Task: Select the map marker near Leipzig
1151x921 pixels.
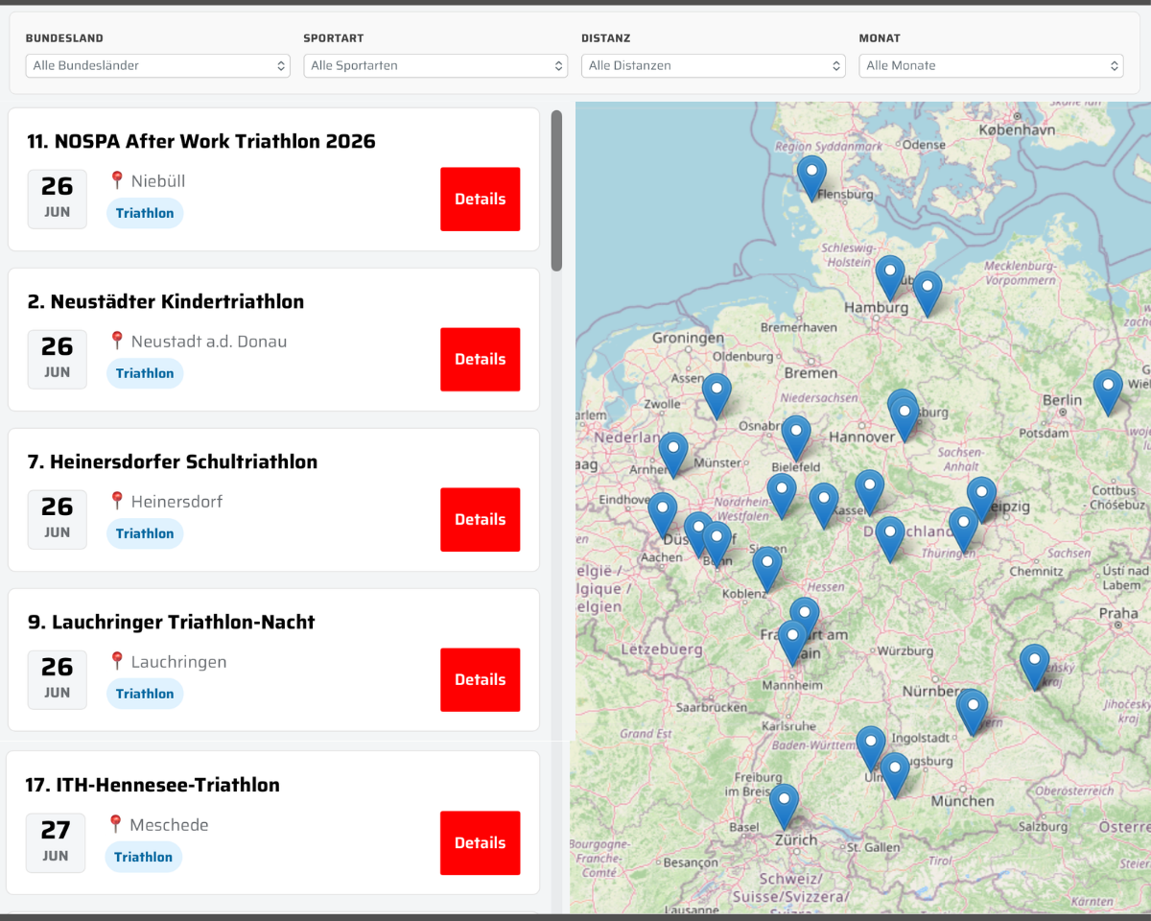Action: coord(981,499)
